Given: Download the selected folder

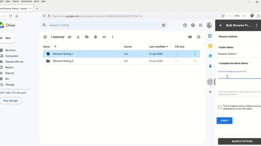Looking at the screenshot, I should pos(78,37).
